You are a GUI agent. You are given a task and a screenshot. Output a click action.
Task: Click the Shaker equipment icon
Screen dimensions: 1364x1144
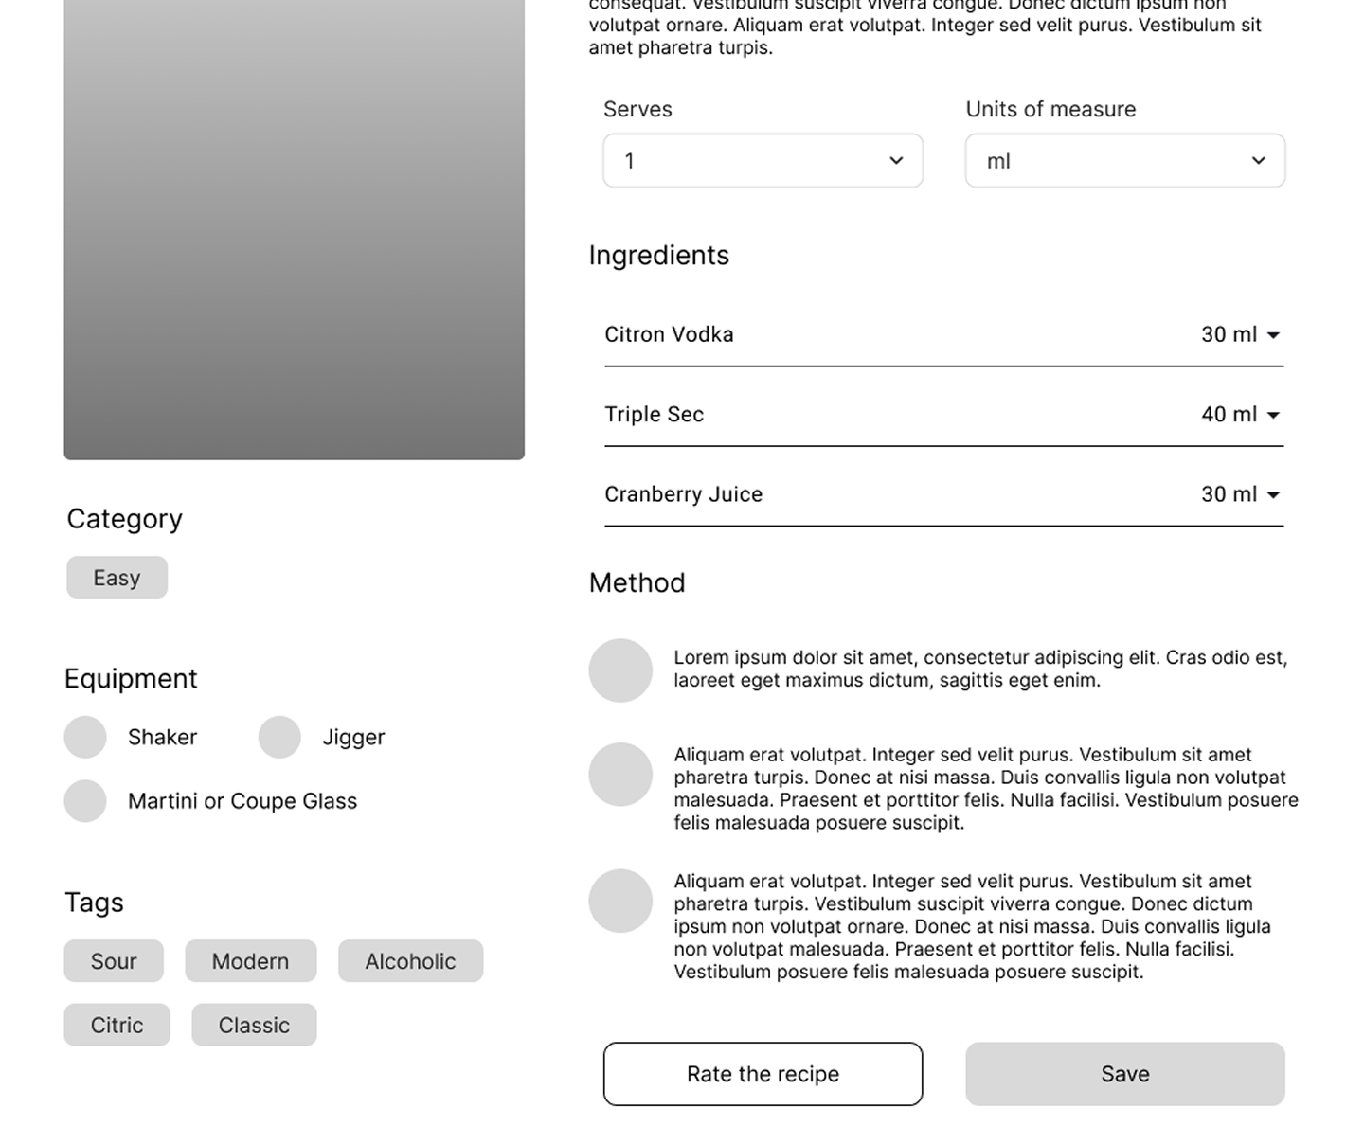point(85,737)
